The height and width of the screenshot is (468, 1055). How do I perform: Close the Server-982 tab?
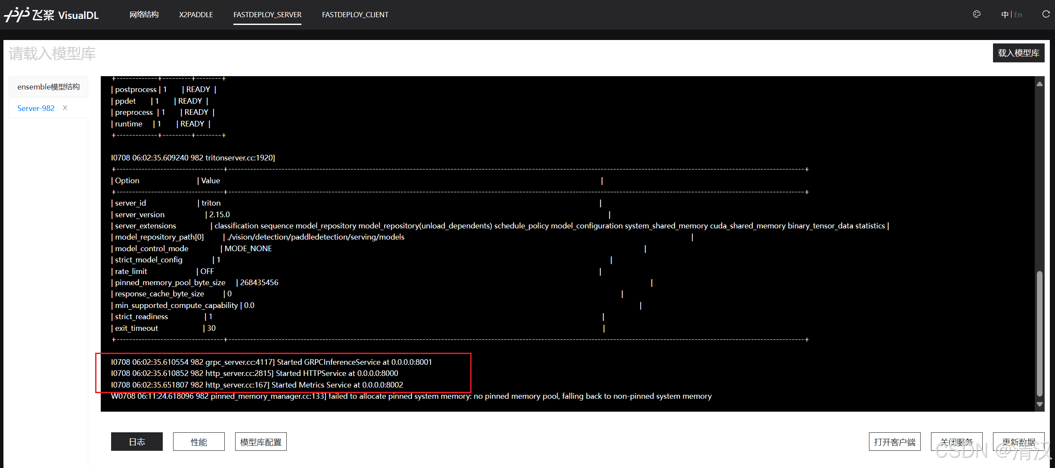[65, 108]
